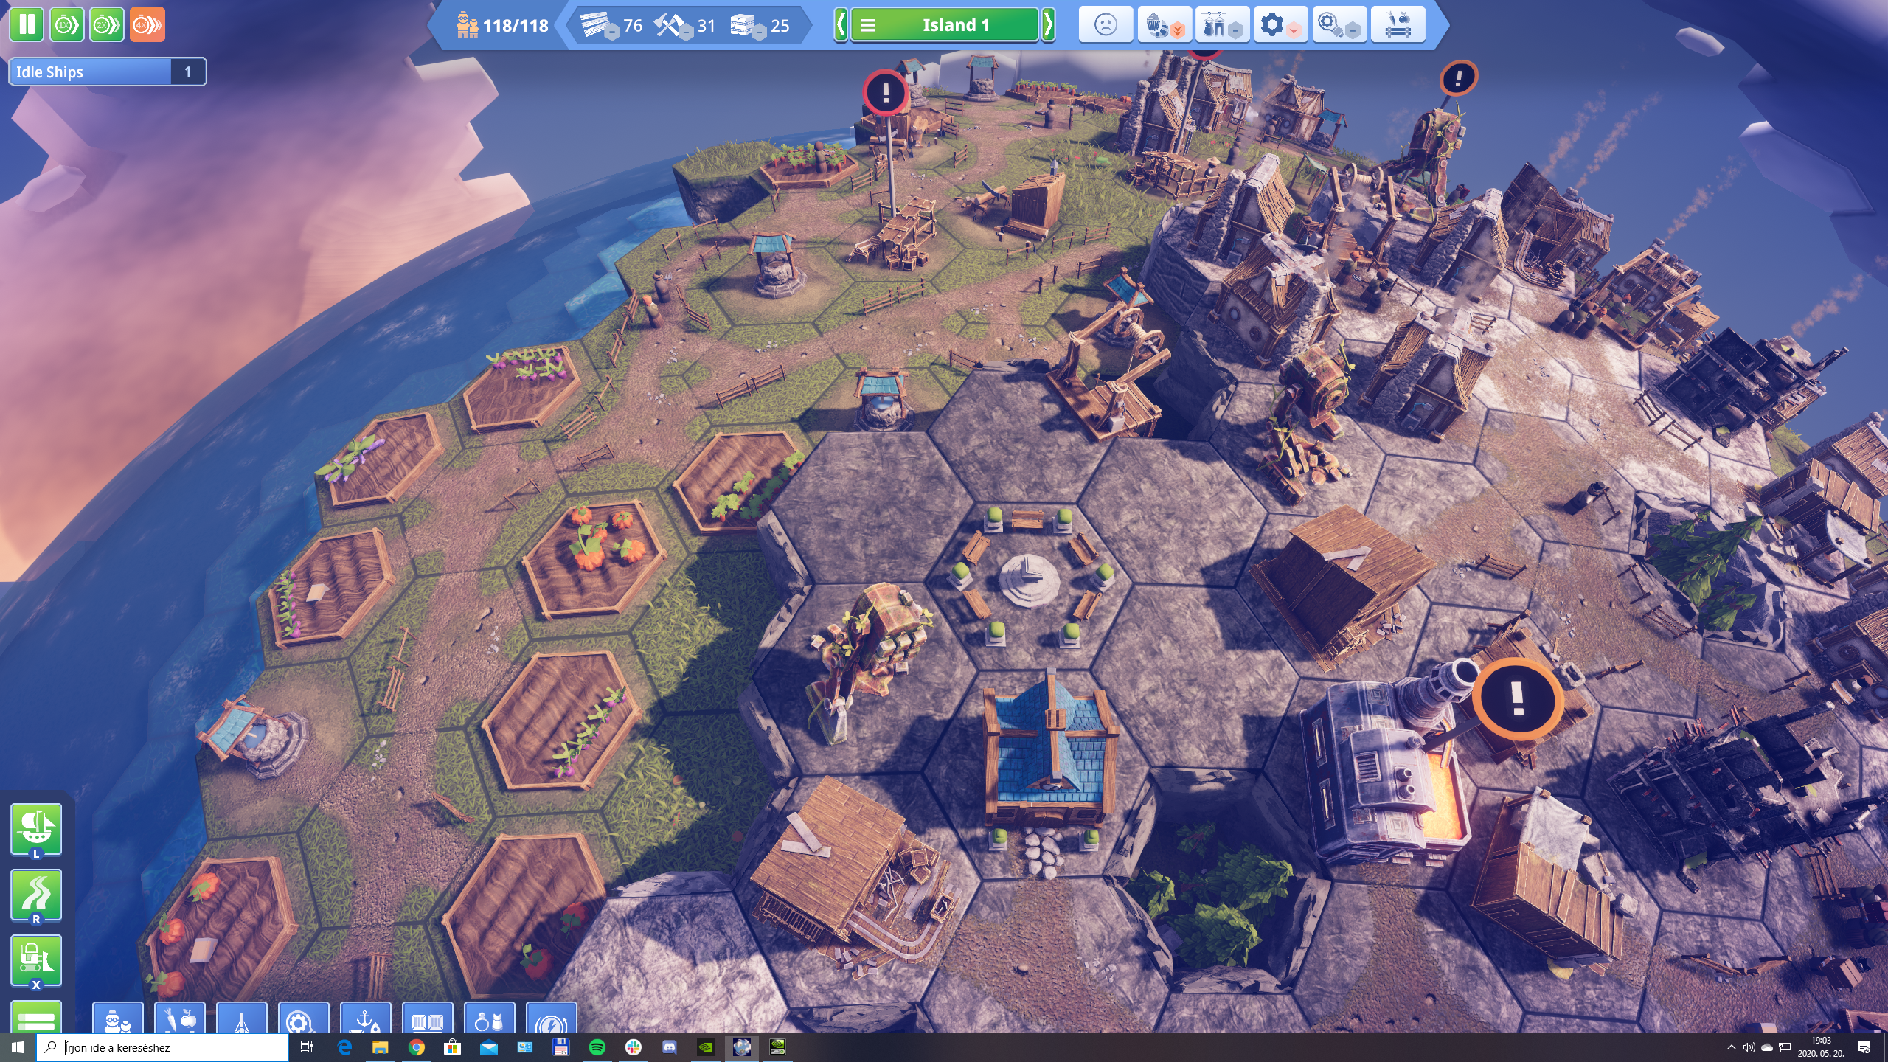Click the Windows taskbar search field
The height and width of the screenshot is (1062, 1888).
pyautogui.click(x=162, y=1047)
